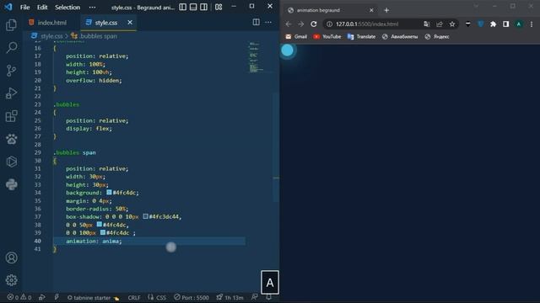Show errors and warnings in status bar
This screenshot has width=540, height=303.
(19, 297)
